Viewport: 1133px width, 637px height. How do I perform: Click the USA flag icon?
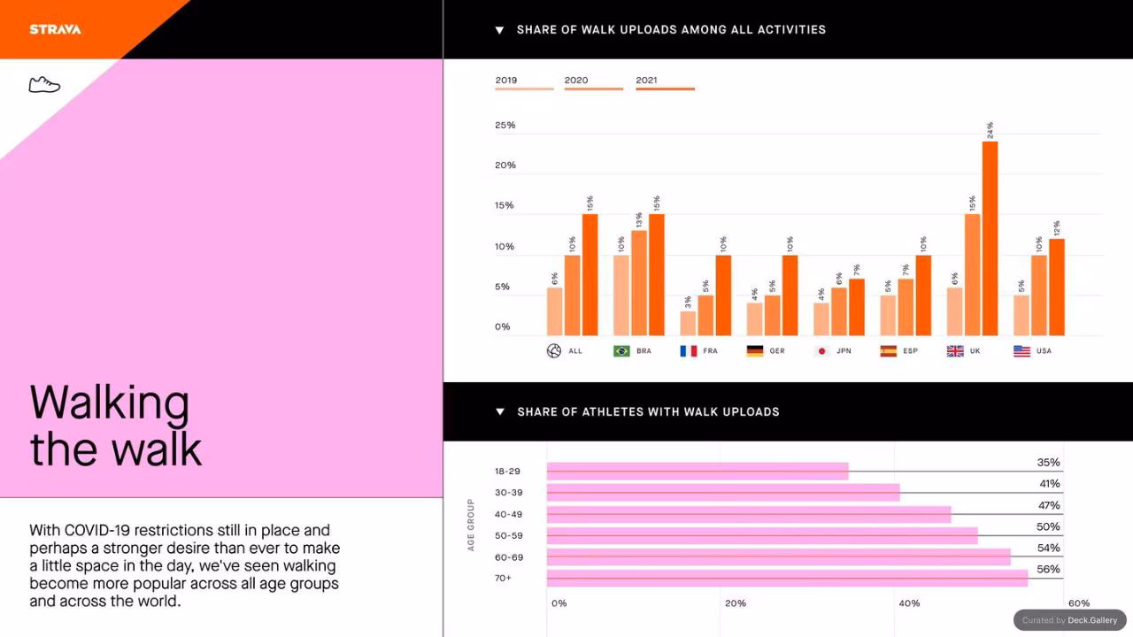coord(1022,351)
